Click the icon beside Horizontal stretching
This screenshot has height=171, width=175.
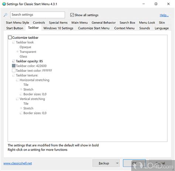[17, 80]
